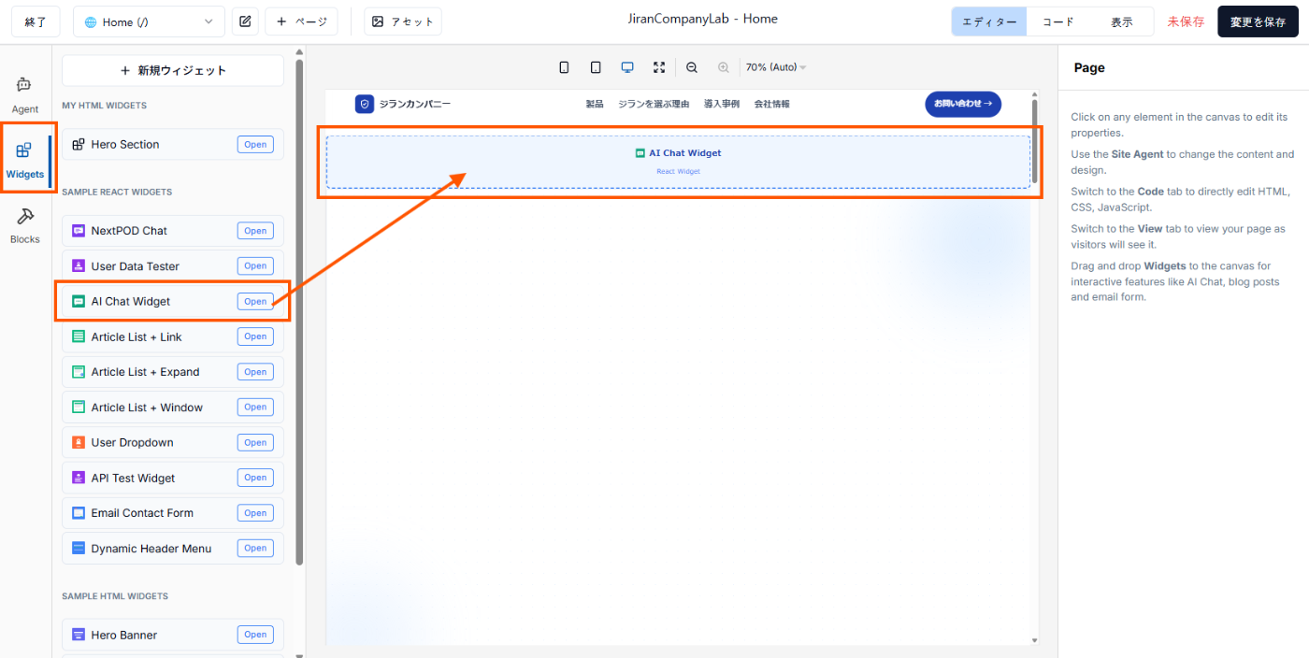Open the Agent sidebar panel
Viewport: 1309px width, 658px height.
tap(25, 93)
